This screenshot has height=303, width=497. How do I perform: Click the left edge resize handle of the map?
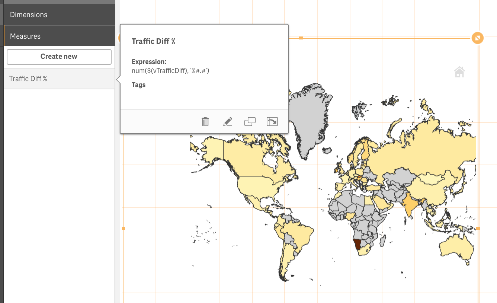124,229
